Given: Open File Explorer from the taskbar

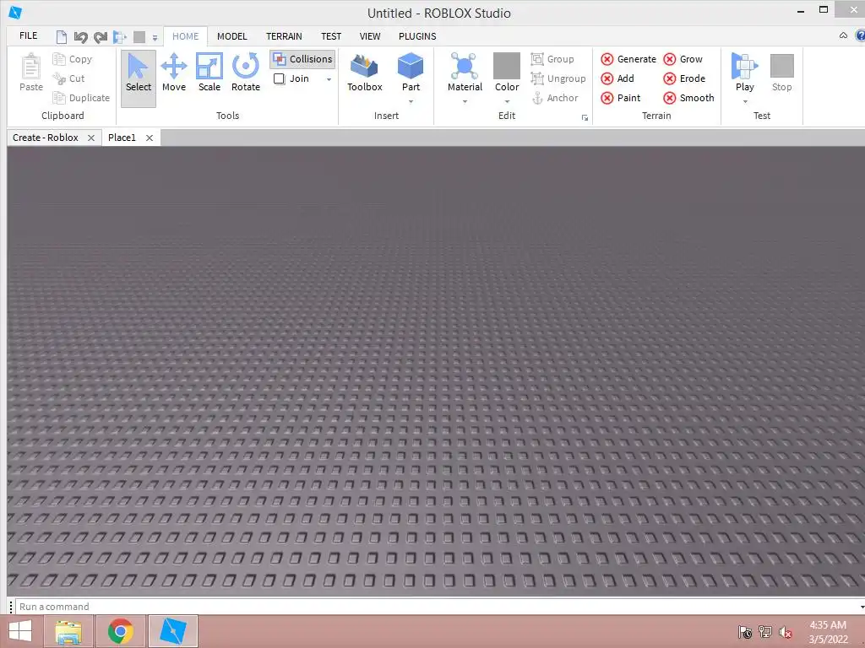Looking at the screenshot, I should click(x=69, y=631).
